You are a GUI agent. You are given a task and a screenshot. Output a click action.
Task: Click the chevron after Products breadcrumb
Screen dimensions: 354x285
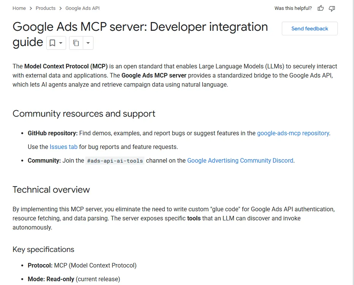point(60,8)
